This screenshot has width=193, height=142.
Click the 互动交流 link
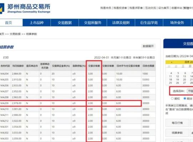pyautogui.click(x=151, y=8)
